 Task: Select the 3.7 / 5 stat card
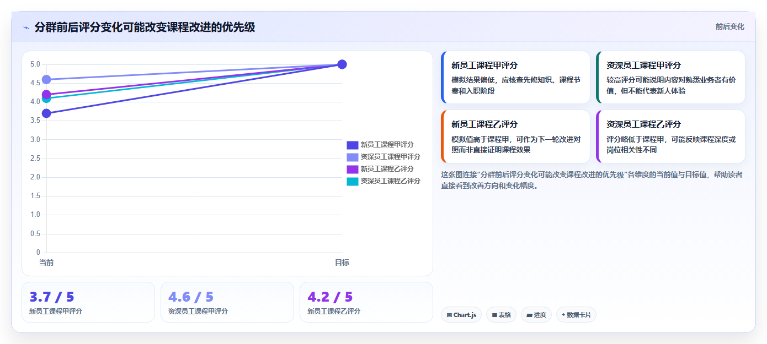point(88,302)
